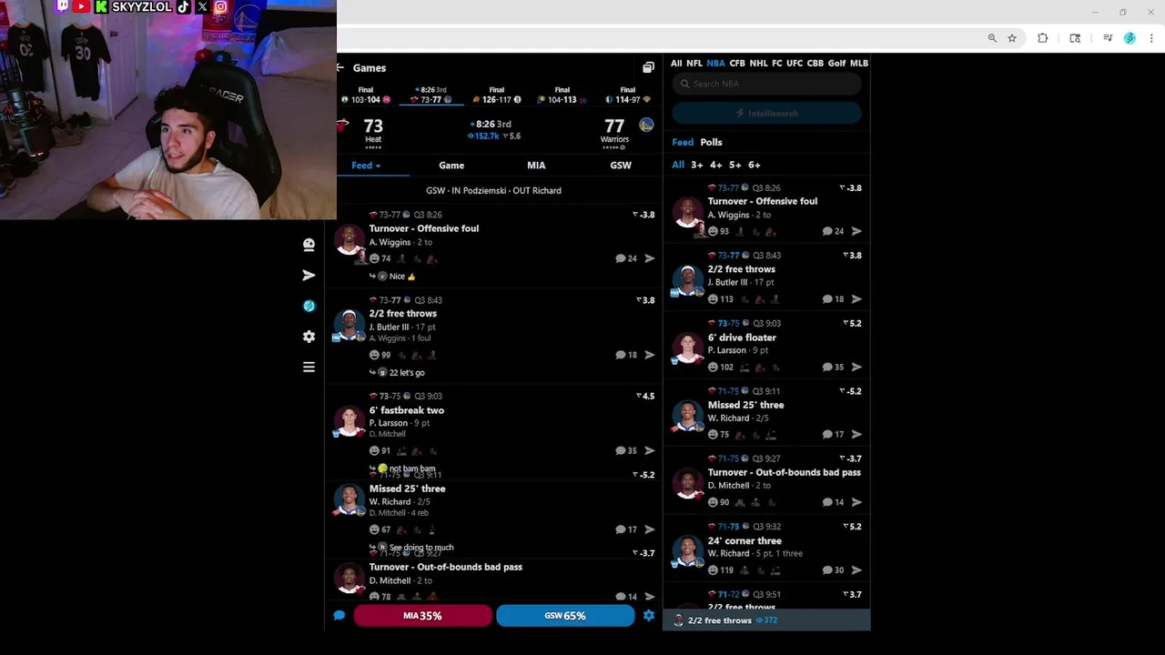
Task: Click the paper-plane send icon in left sidebar
Action: coord(309,275)
